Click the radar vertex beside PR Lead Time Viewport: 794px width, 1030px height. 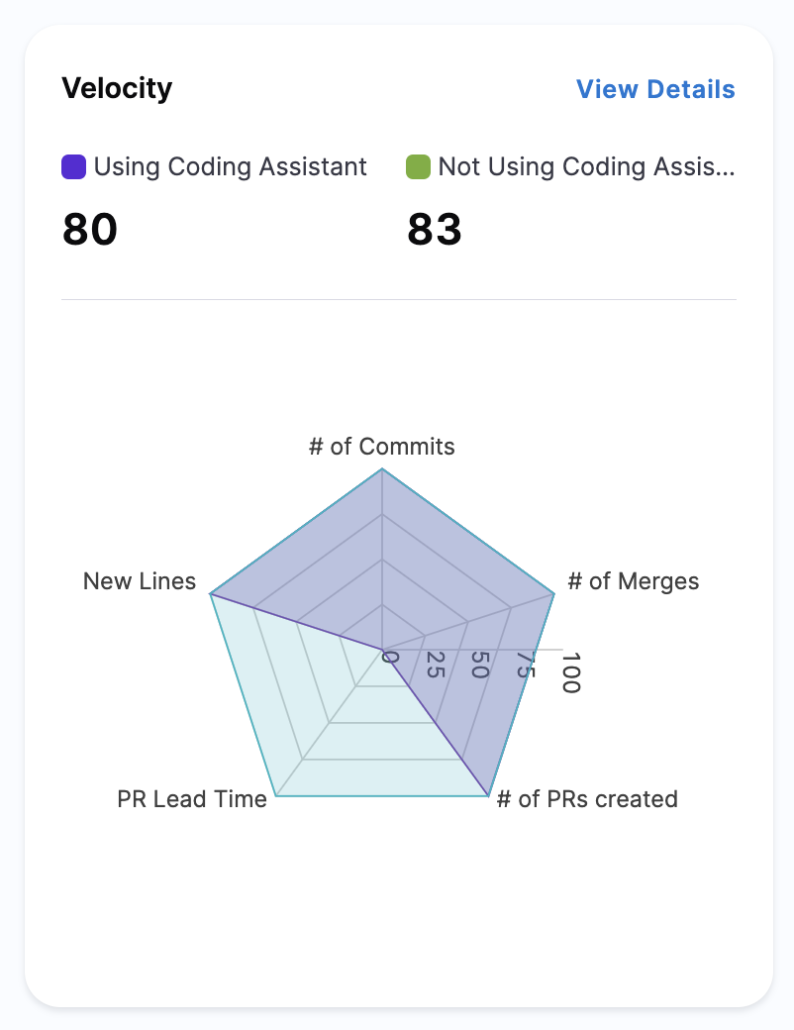tap(276, 795)
